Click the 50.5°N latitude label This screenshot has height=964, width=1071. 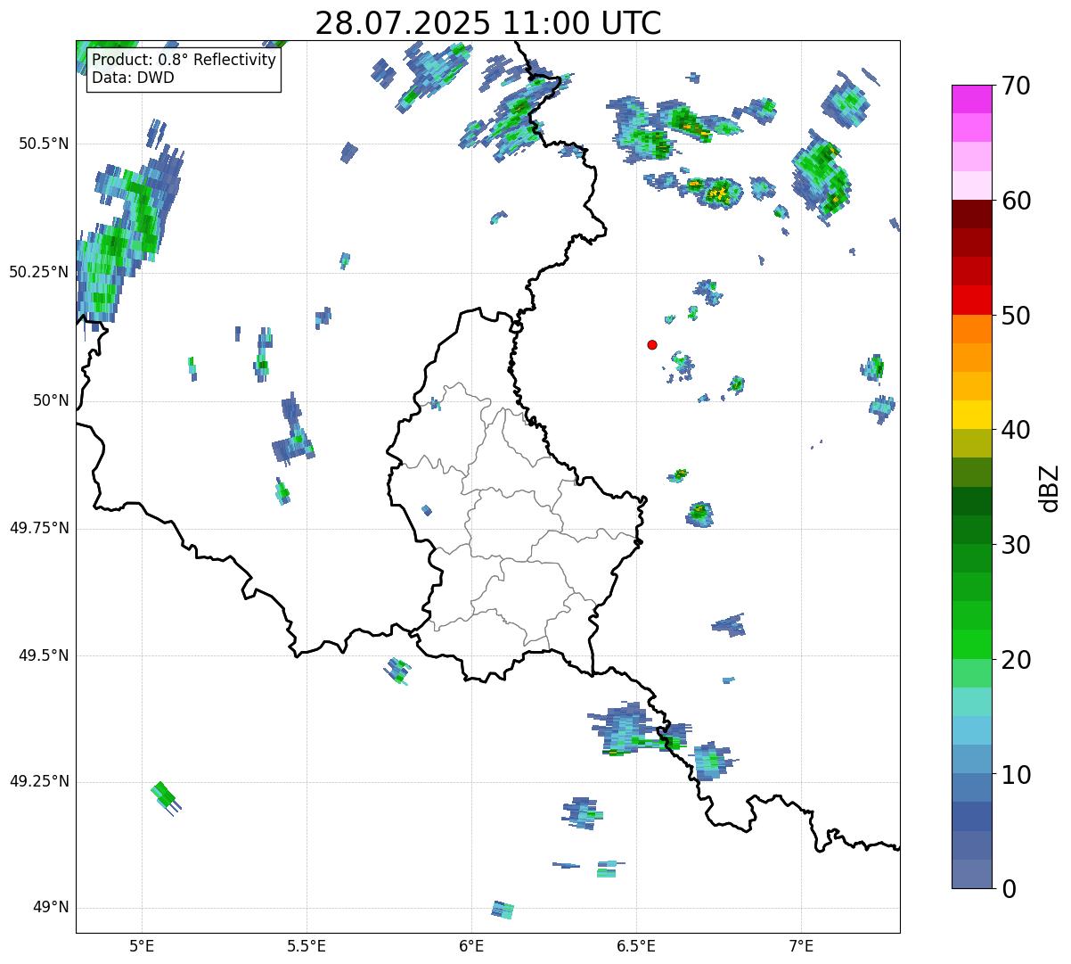coord(45,144)
